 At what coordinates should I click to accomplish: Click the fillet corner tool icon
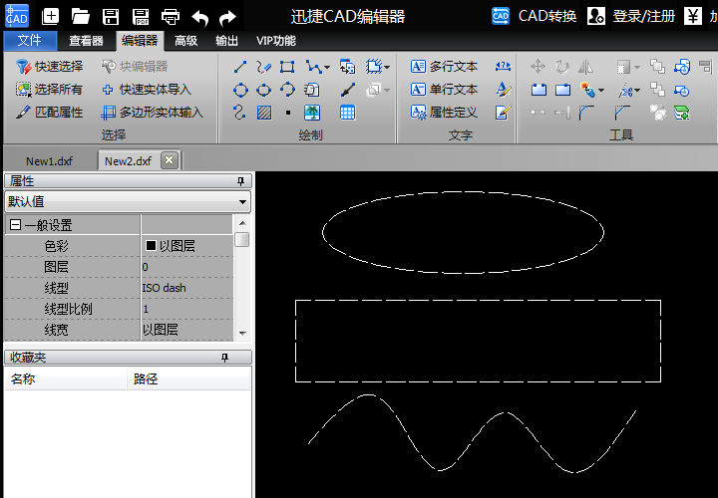[586, 113]
